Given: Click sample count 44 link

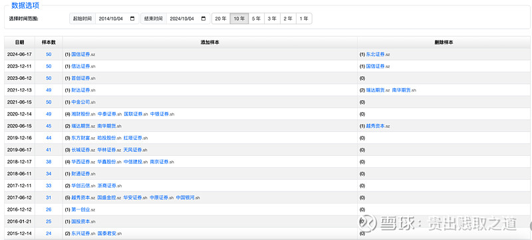Looking at the screenshot, I should pos(49,138).
